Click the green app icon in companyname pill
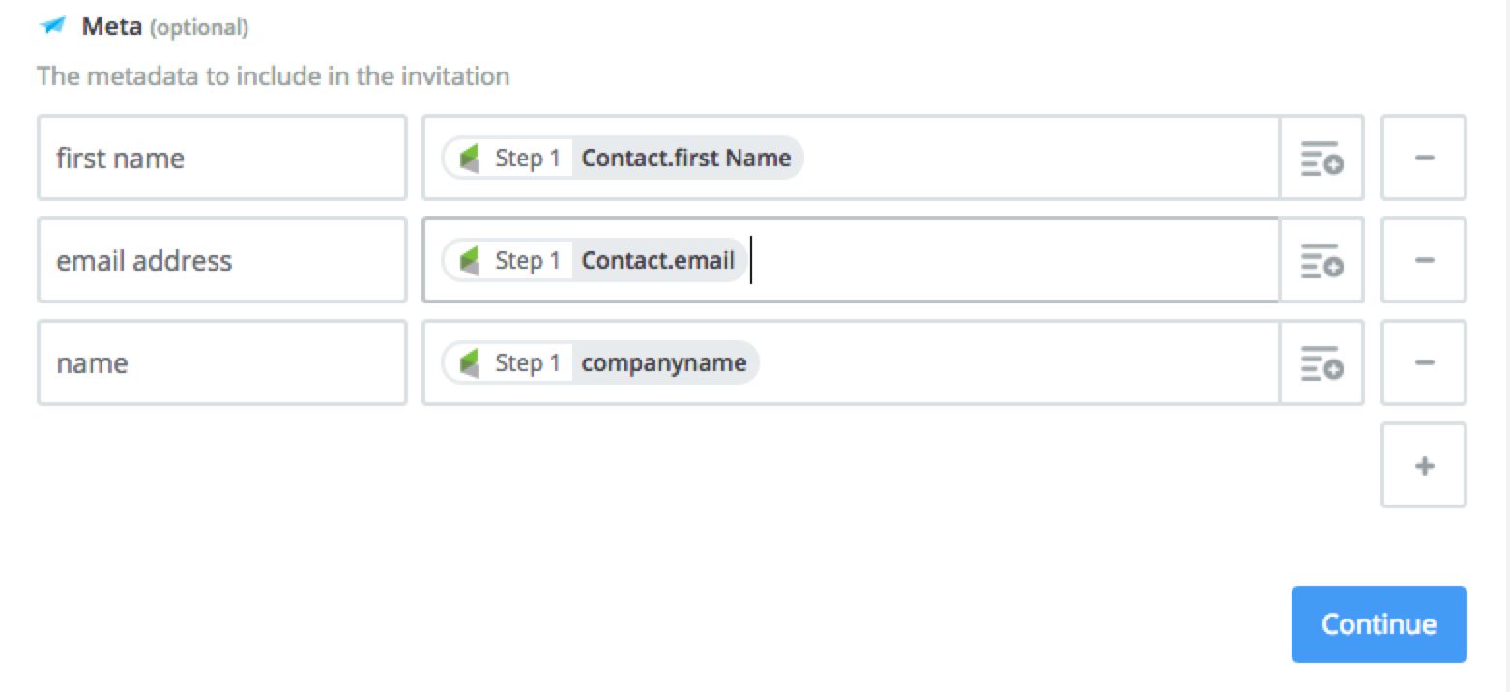This screenshot has width=1510, height=692. [x=470, y=362]
